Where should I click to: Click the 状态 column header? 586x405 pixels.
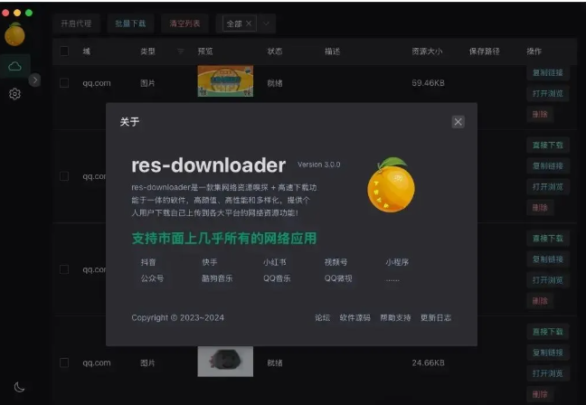pos(275,52)
